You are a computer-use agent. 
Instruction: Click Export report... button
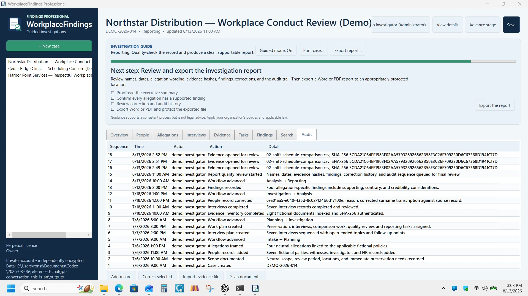click(348, 51)
